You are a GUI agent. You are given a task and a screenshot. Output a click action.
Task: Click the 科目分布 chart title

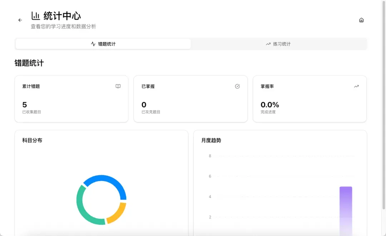tap(32, 140)
